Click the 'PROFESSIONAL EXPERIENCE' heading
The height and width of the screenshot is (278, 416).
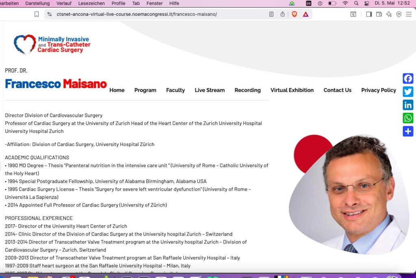point(39,218)
